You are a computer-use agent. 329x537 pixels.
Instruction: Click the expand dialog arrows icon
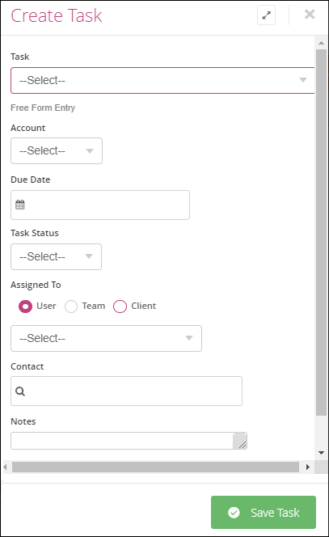(x=266, y=15)
